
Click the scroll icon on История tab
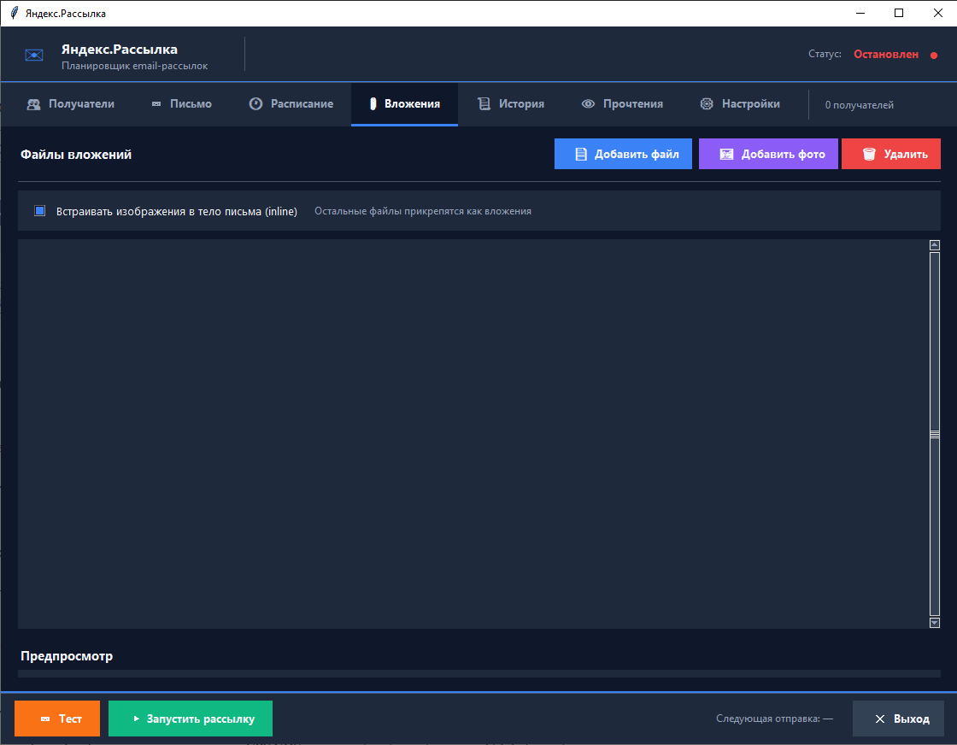click(484, 104)
